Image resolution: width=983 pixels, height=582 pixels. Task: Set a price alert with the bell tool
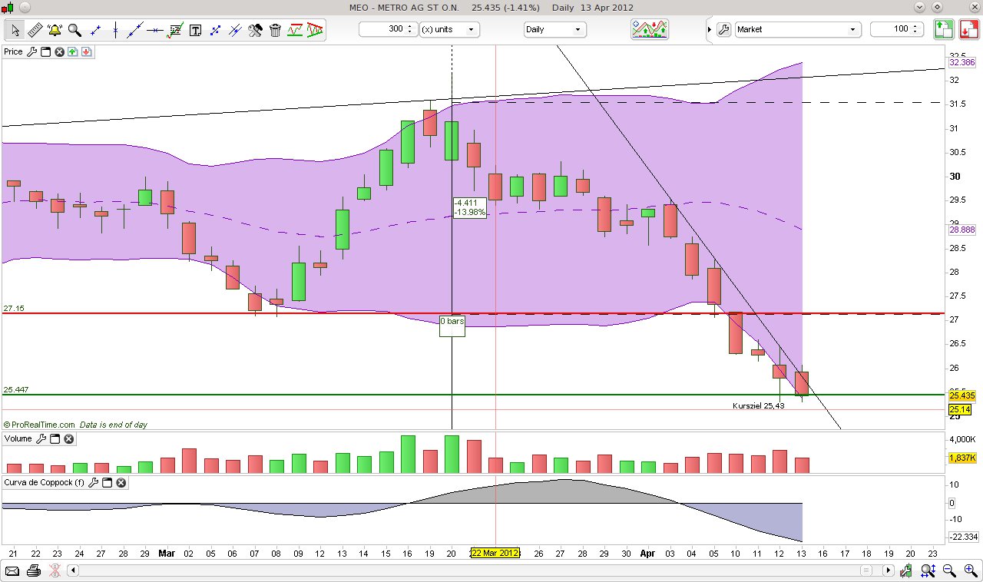coord(54,29)
